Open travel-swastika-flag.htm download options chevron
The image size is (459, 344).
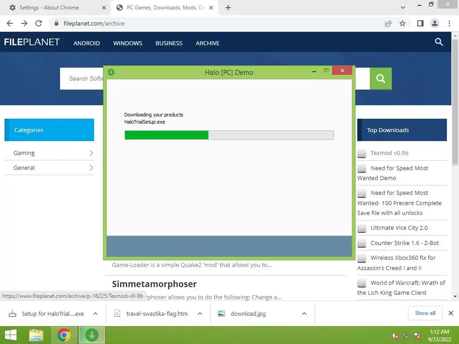pyautogui.click(x=200, y=314)
